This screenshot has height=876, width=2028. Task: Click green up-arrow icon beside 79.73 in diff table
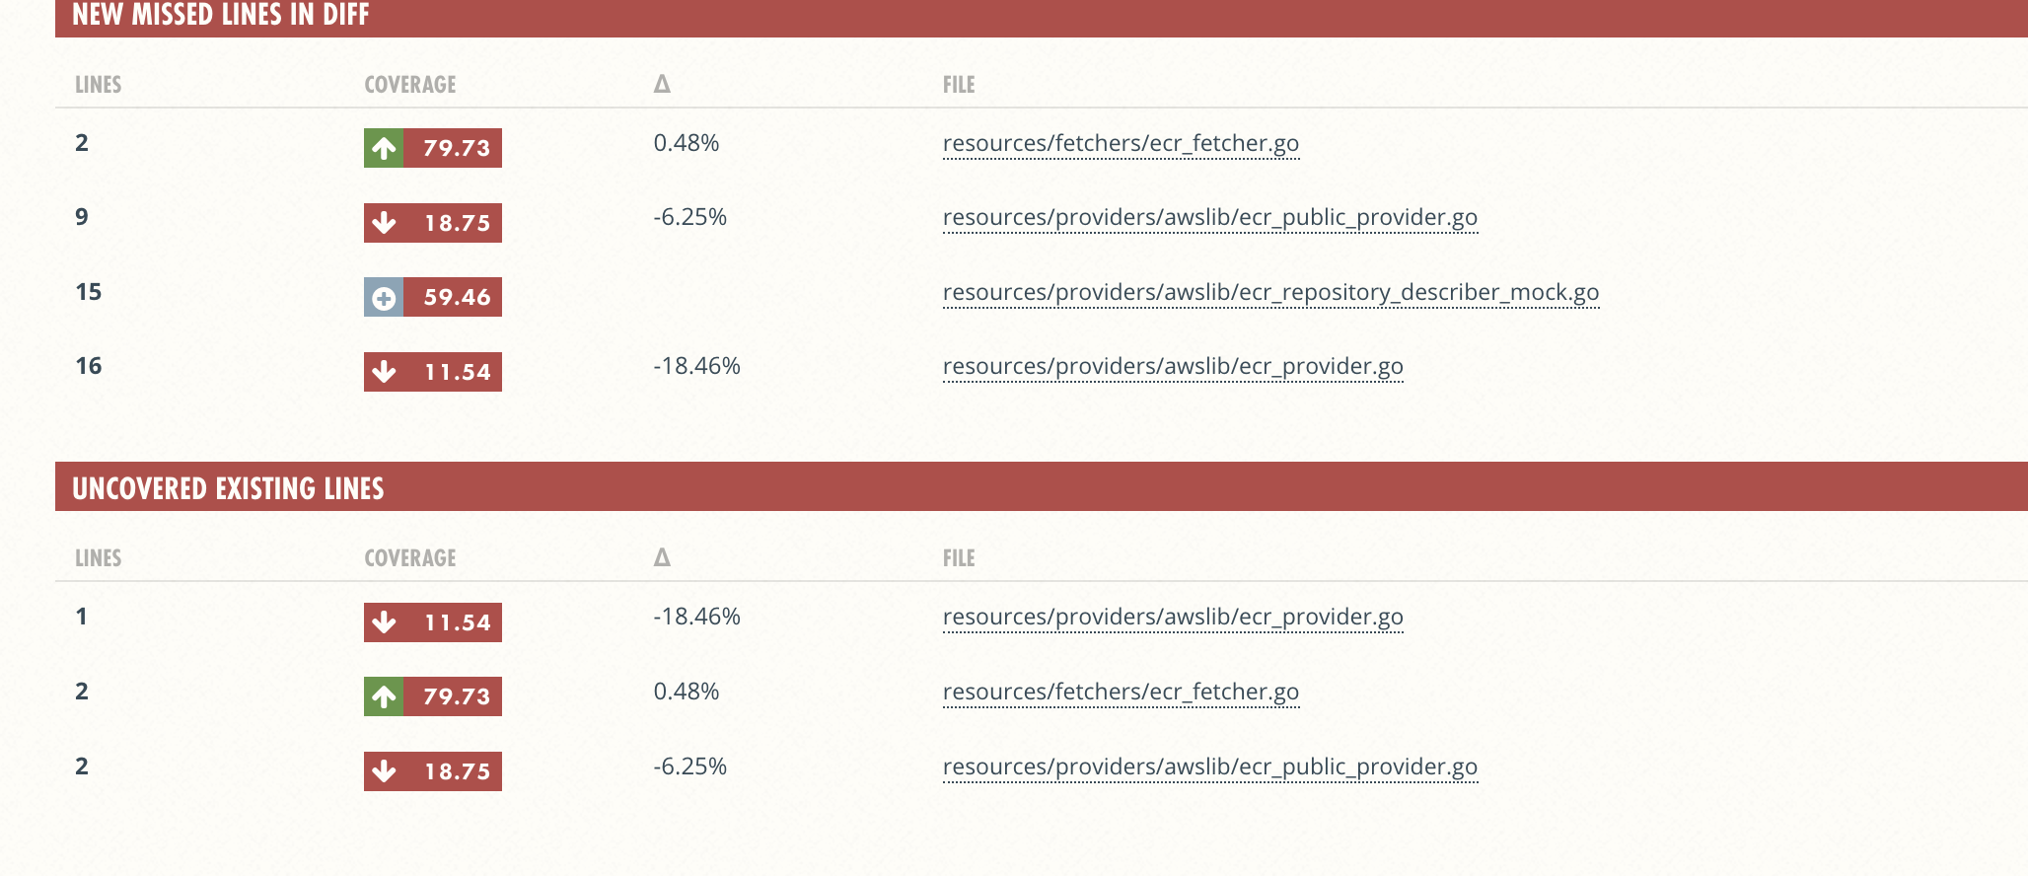tap(384, 148)
